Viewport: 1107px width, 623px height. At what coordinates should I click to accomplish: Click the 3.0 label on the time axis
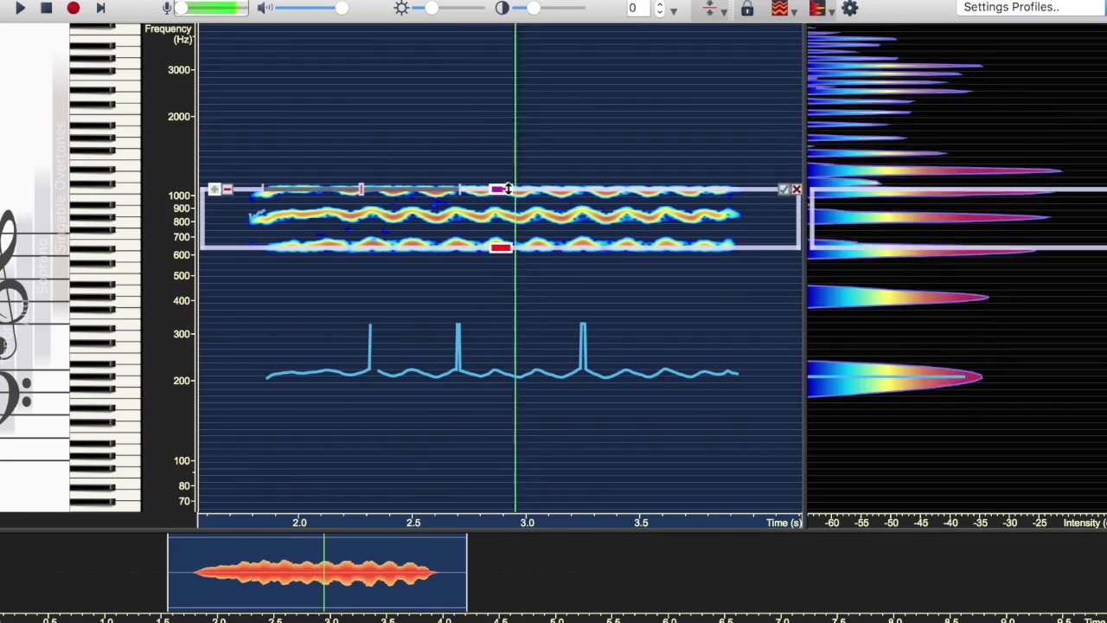click(x=527, y=523)
